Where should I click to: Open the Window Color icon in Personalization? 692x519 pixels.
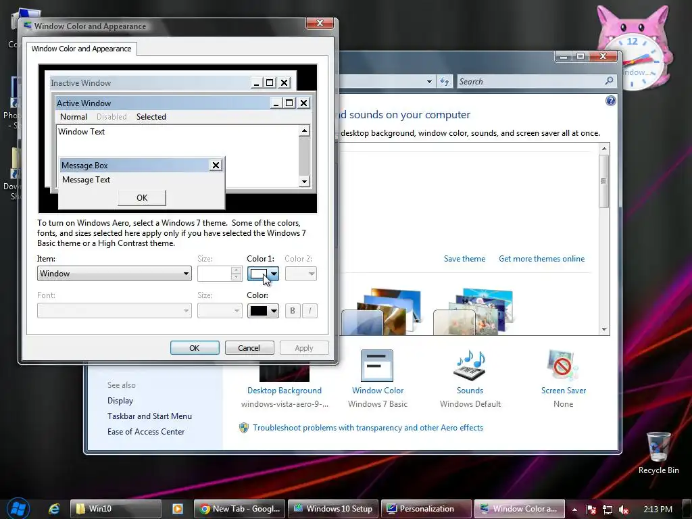click(377, 366)
